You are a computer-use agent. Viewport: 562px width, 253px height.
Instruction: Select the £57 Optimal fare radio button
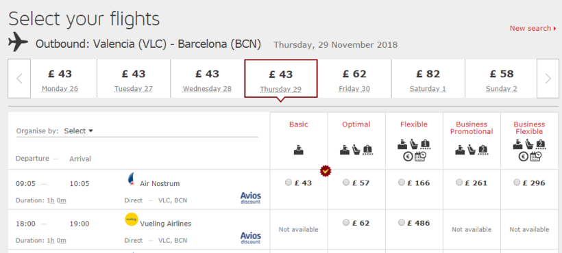pos(346,183)
